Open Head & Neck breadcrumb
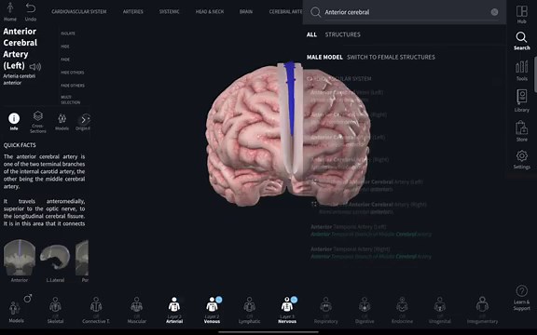Viewport: 537px width, 335px height. click(x=210, y=11)
